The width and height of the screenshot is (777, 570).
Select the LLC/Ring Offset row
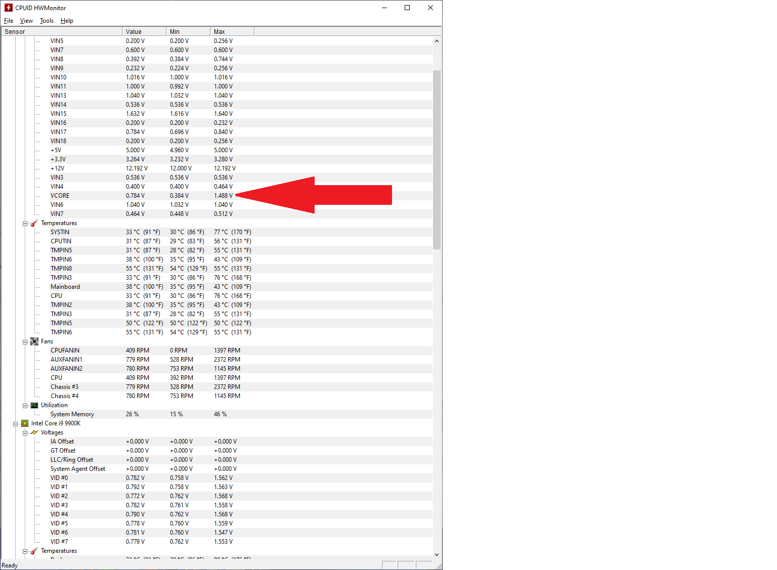click(217, 460)
